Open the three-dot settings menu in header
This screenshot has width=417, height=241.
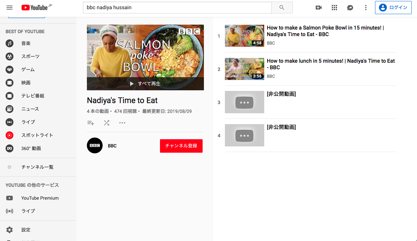pyautogui.click(x=366, y=8)
